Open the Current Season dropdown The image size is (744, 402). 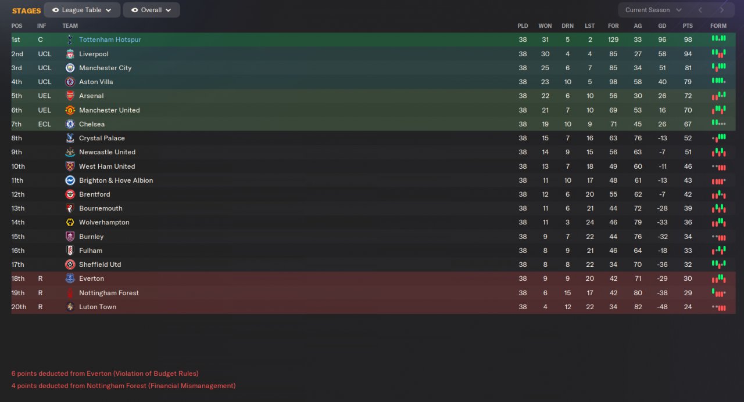click(x=653, y=10)
